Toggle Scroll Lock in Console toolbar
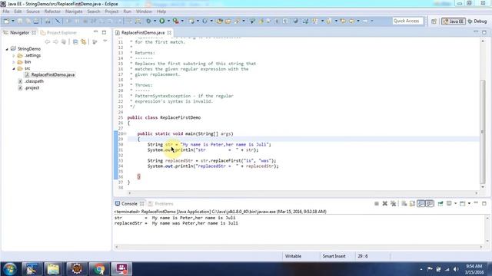This screenshot has height=276, width=492. point(413,204)
